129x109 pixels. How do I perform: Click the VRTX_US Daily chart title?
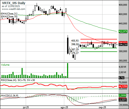14,3
